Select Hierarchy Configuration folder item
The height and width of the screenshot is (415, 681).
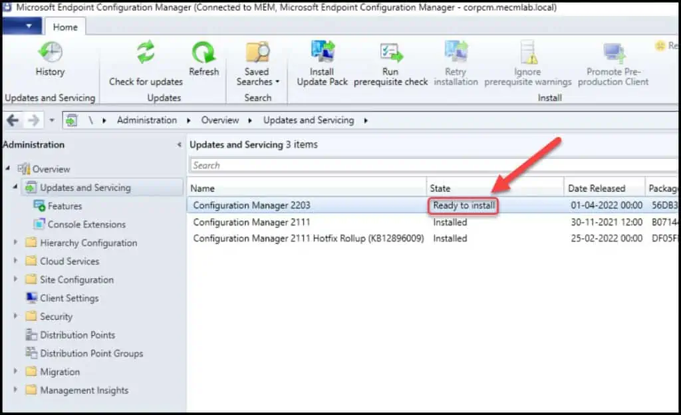(x=88, y=243)
